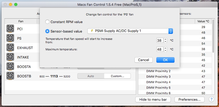
Task: Click the INTAKE fan icon
Action: 10,57
